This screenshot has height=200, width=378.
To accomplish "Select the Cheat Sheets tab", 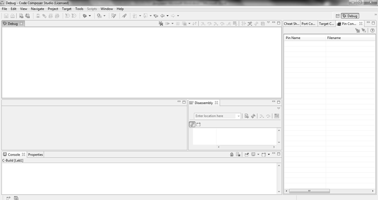I will tap(292, 23).
